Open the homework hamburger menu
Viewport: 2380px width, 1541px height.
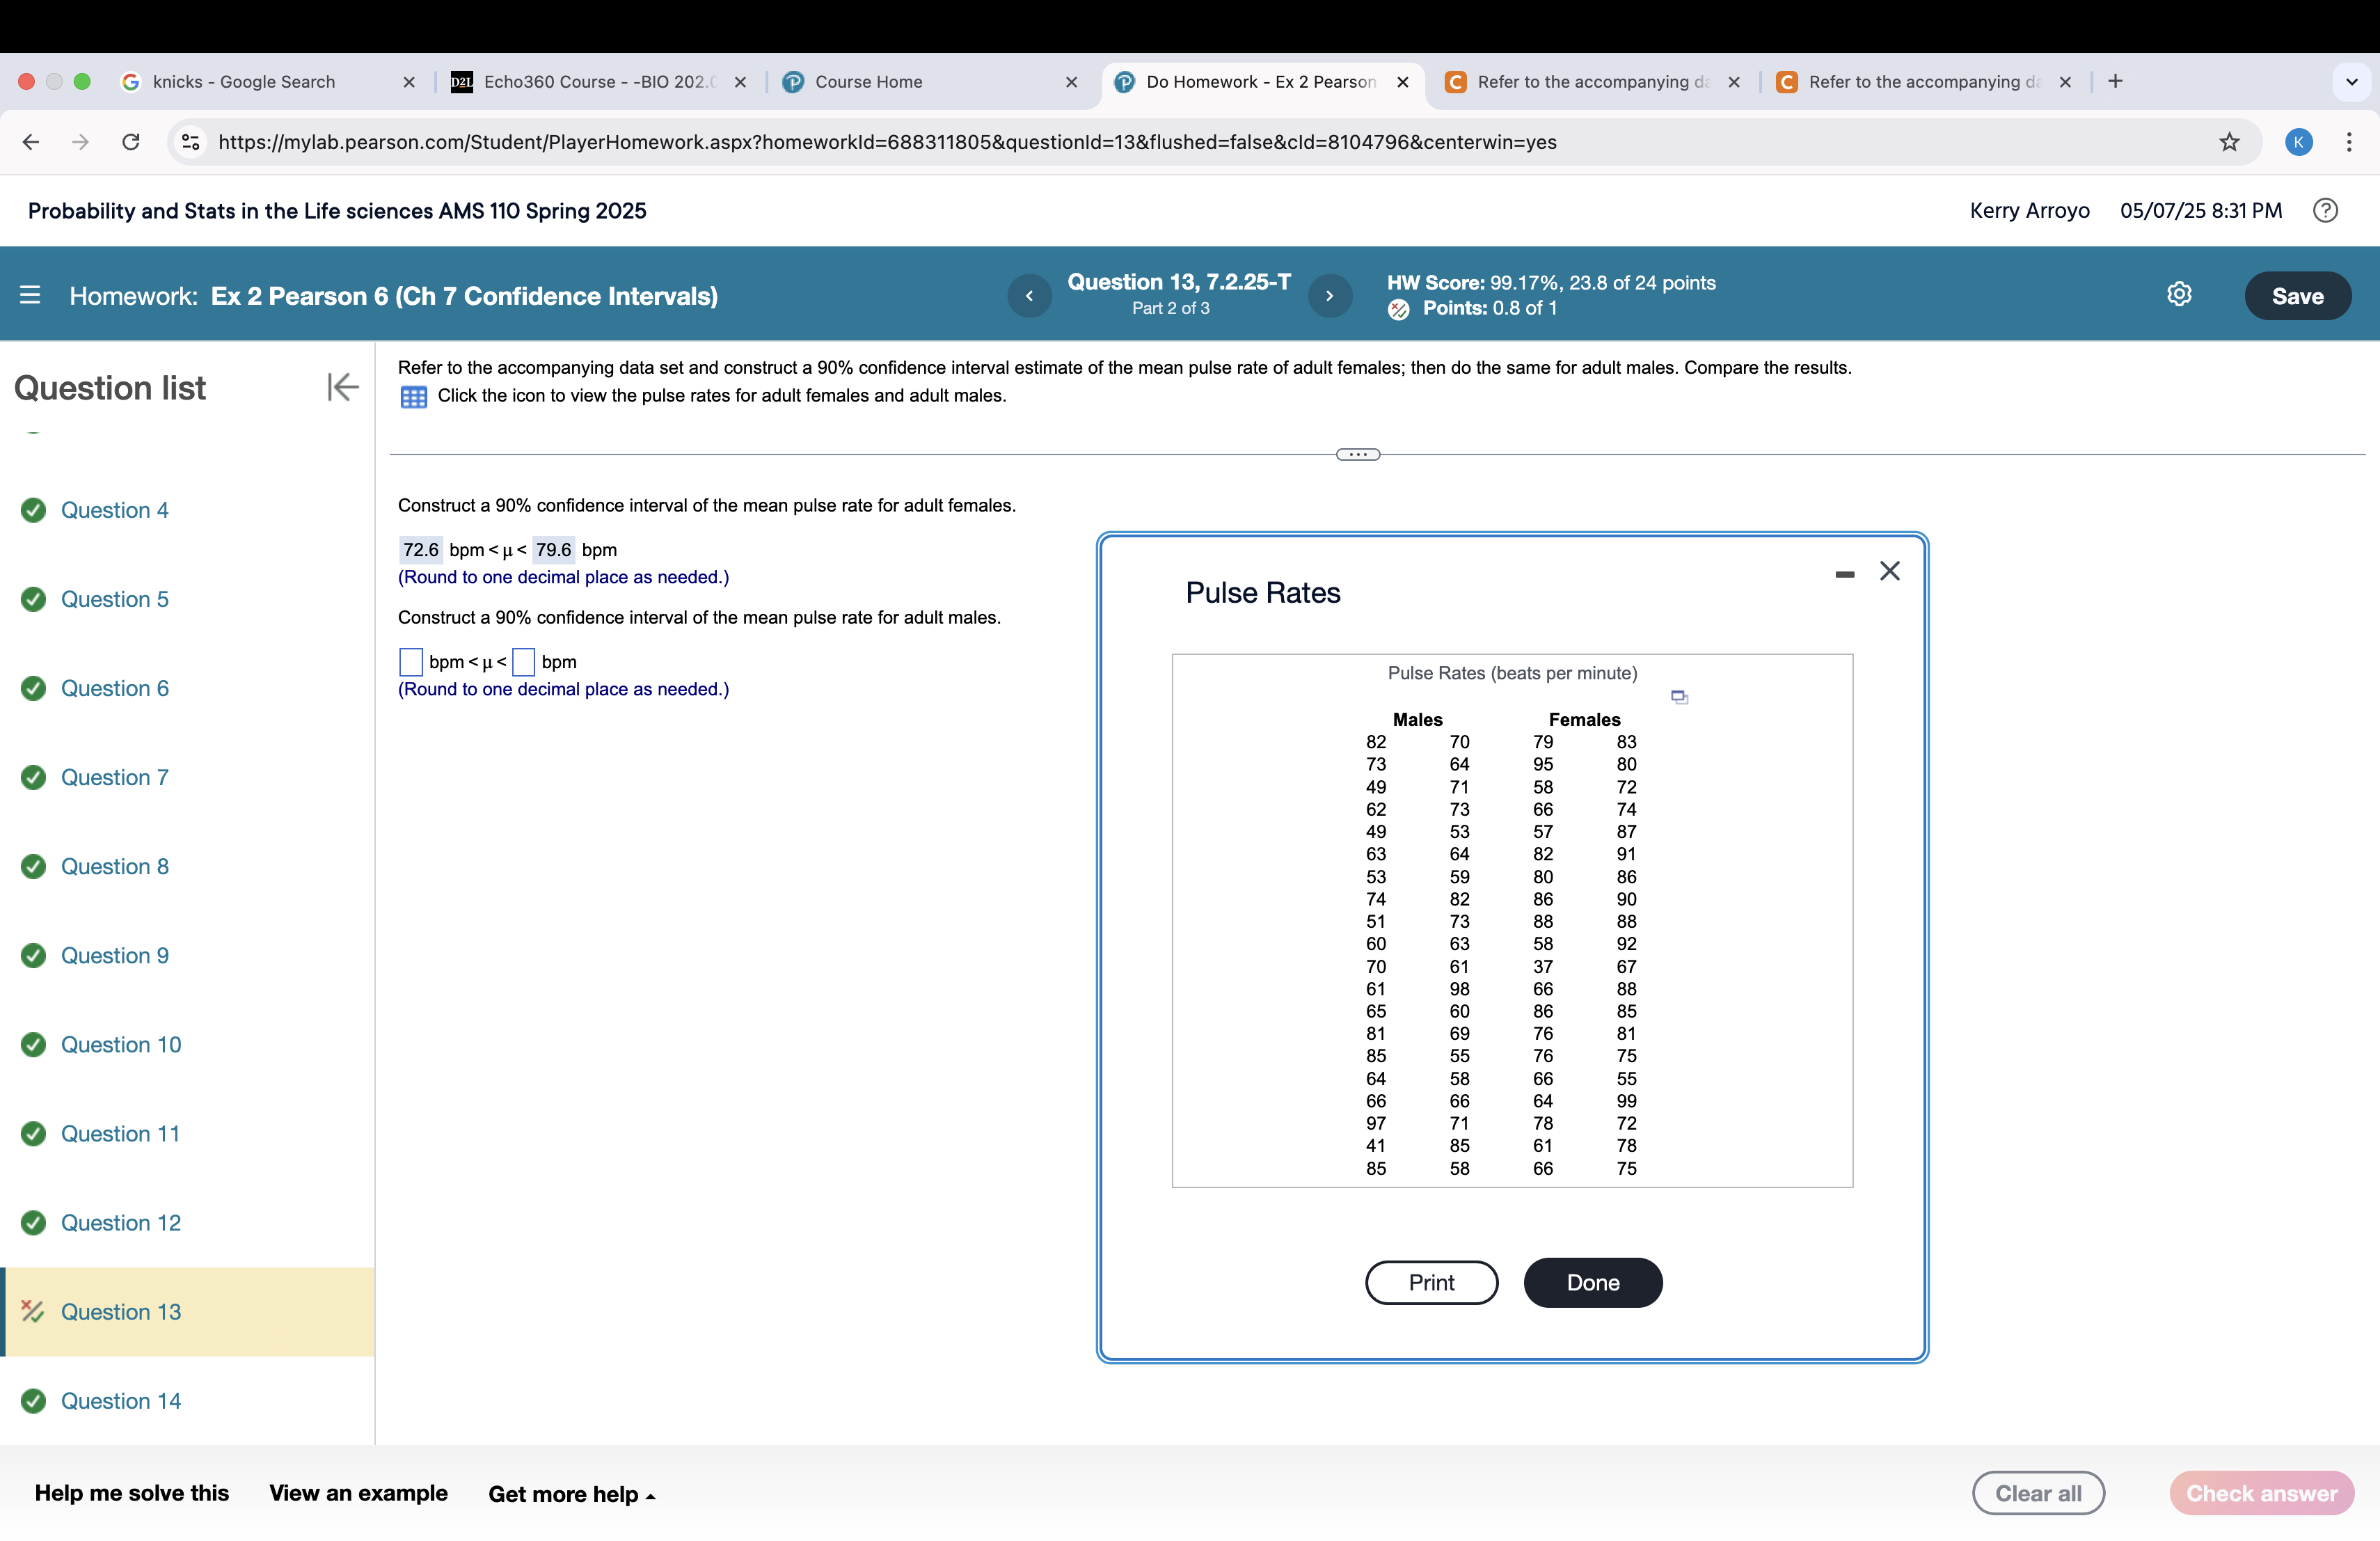[x=30, y=295]
